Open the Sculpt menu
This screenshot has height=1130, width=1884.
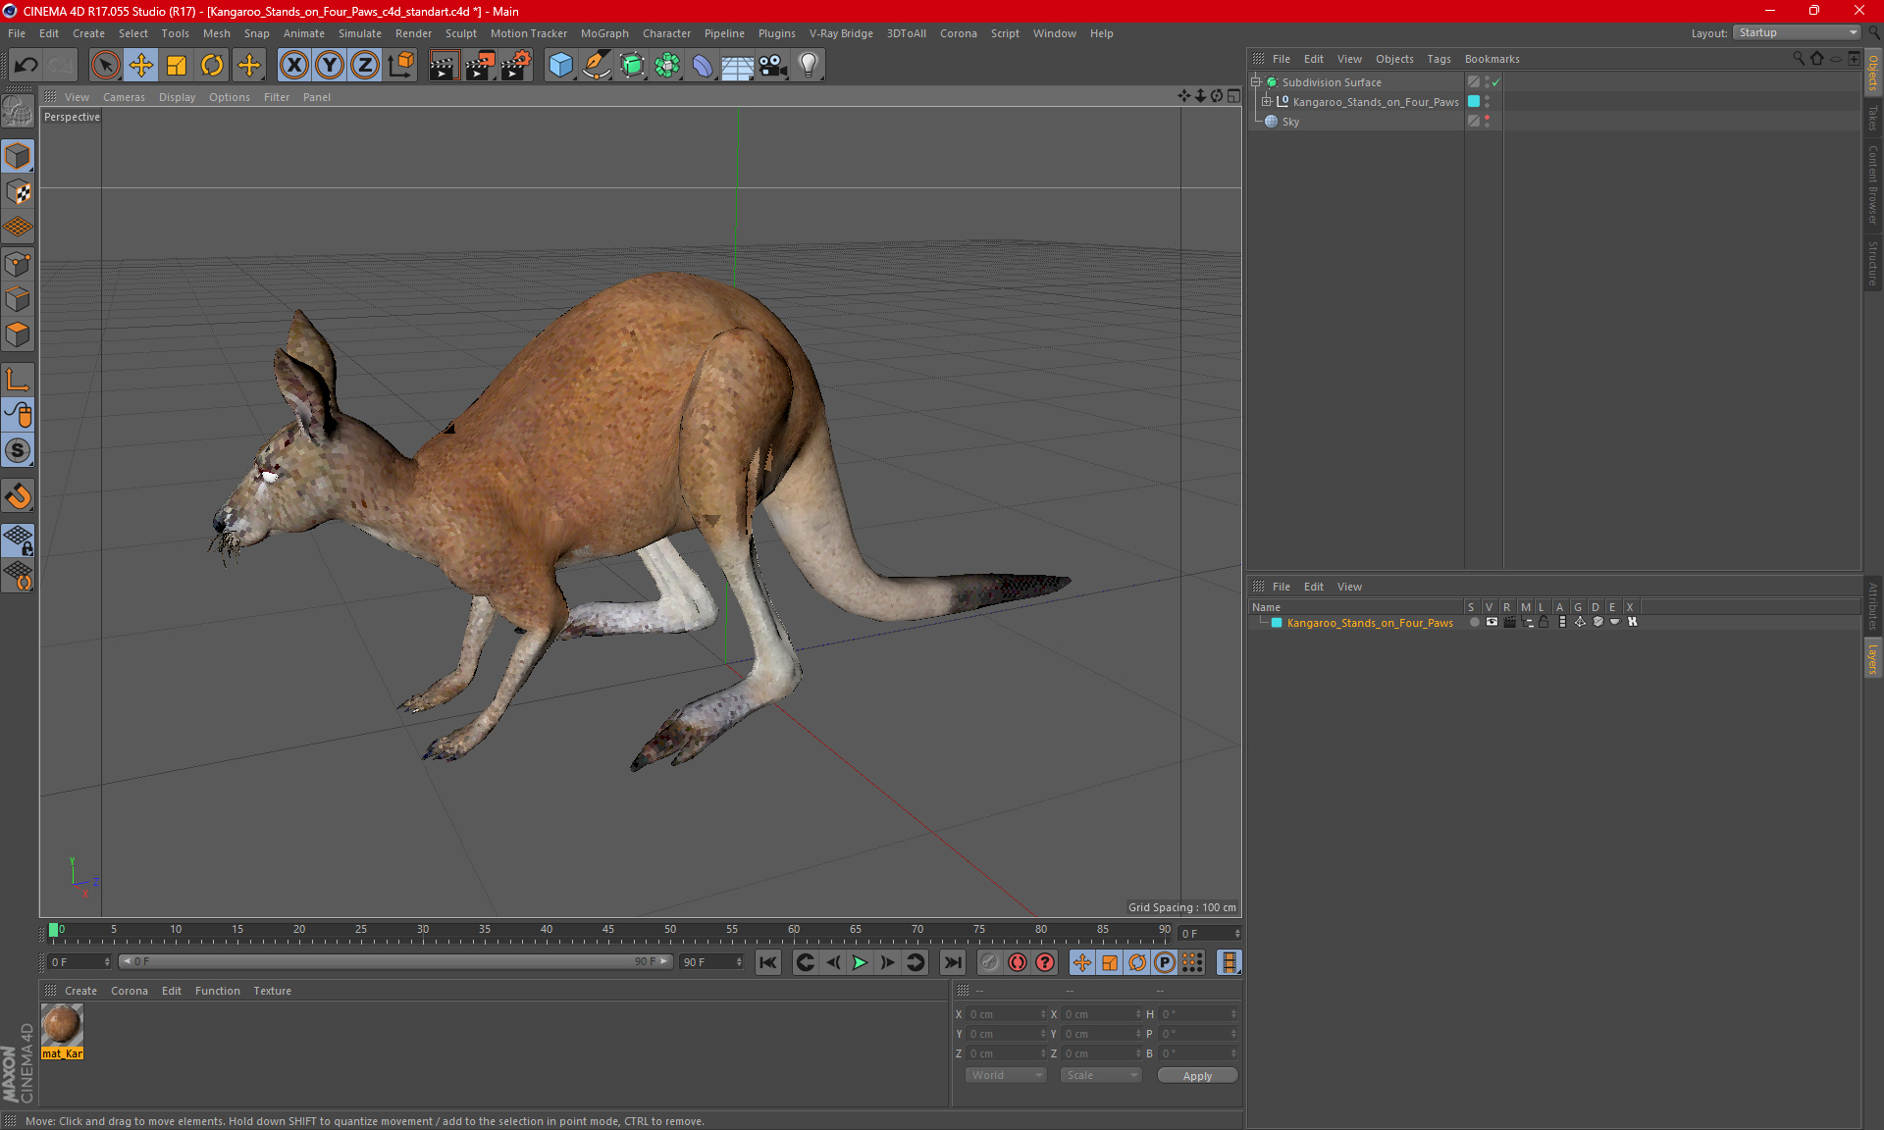[460, 33]
